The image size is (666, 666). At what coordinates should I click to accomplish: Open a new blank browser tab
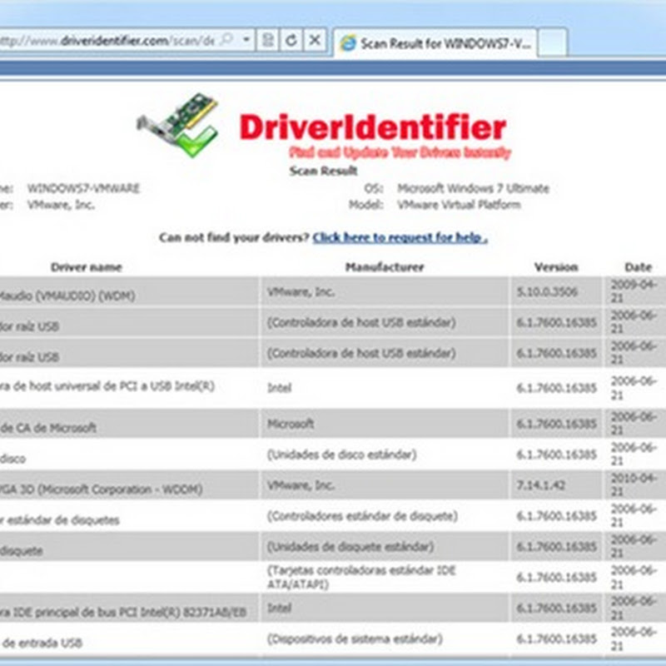coord(553,43)
